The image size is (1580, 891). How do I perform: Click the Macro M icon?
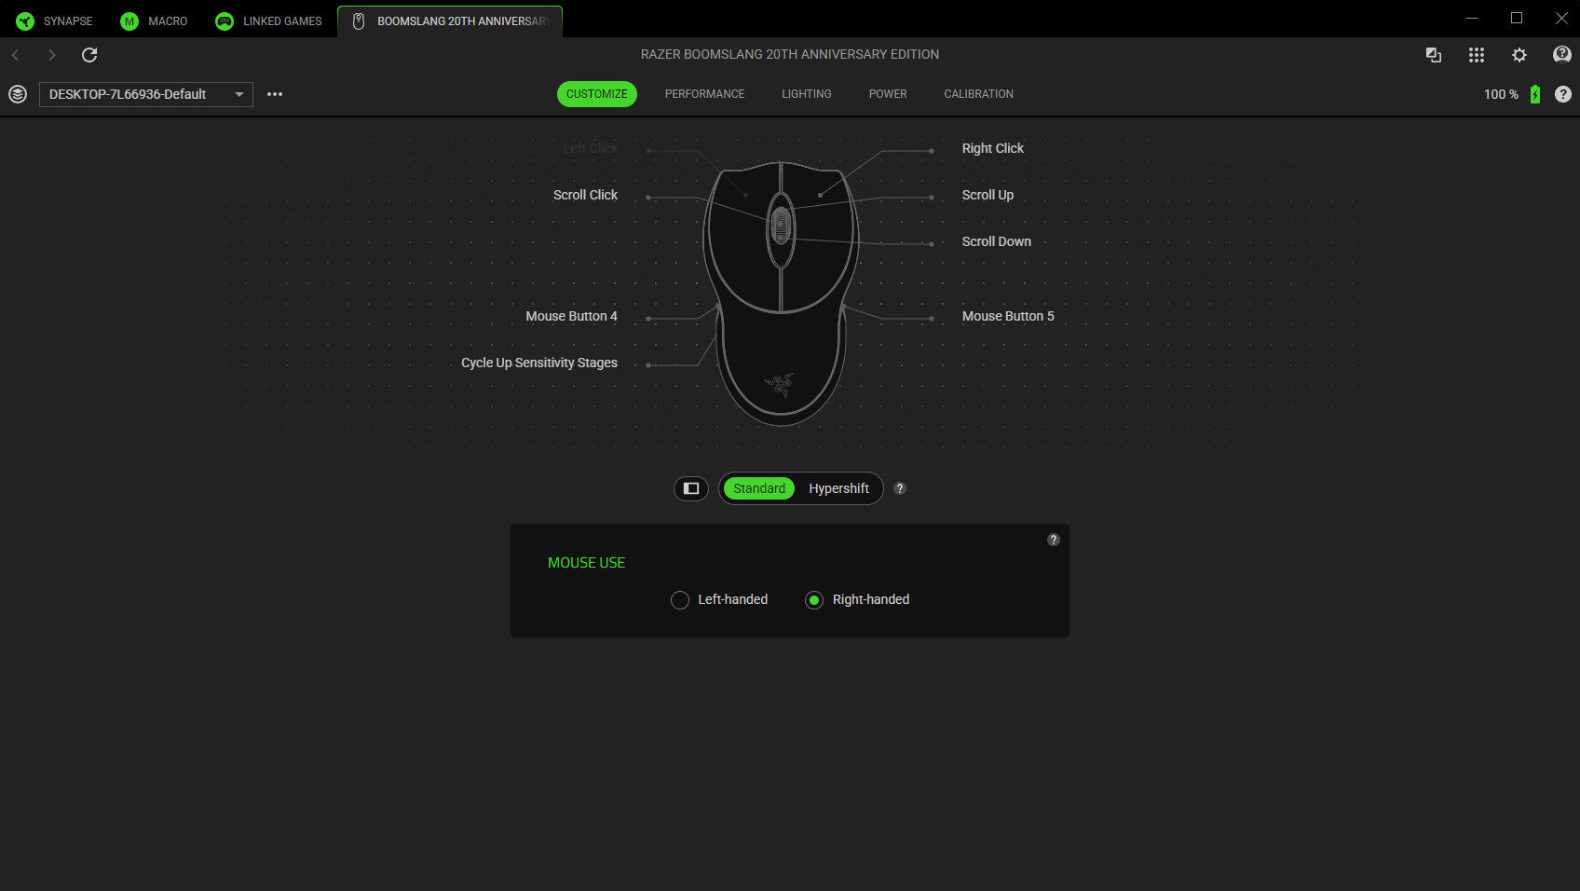coord(129,21)
